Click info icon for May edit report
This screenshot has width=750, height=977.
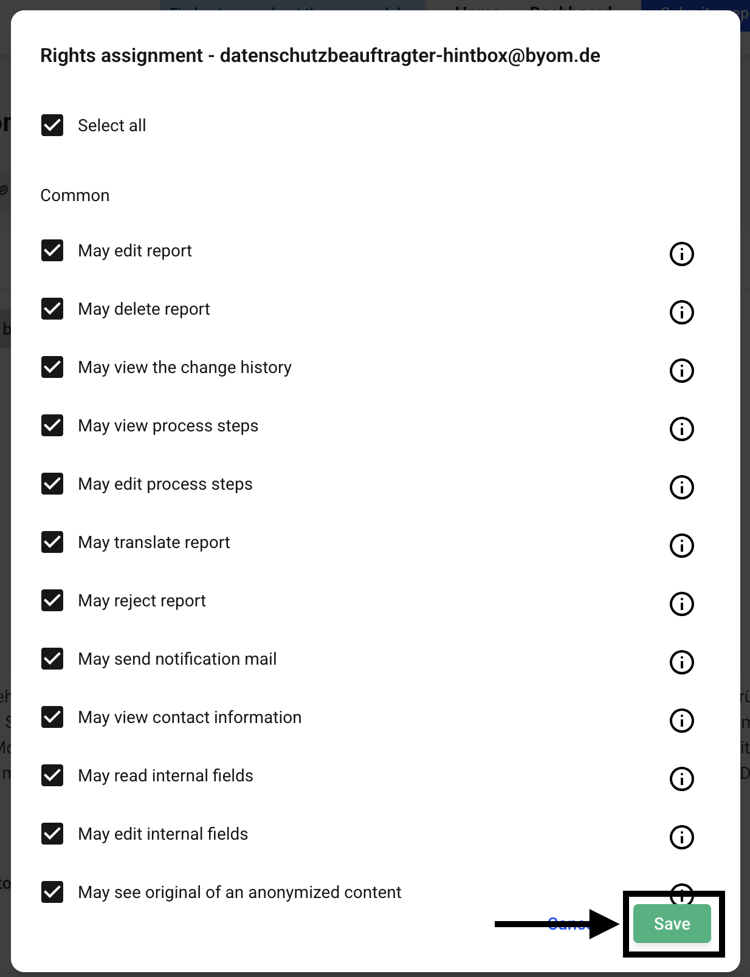(681, 254)
